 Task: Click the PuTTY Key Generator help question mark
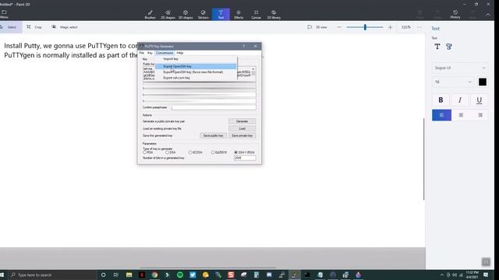tap(244, 46)
